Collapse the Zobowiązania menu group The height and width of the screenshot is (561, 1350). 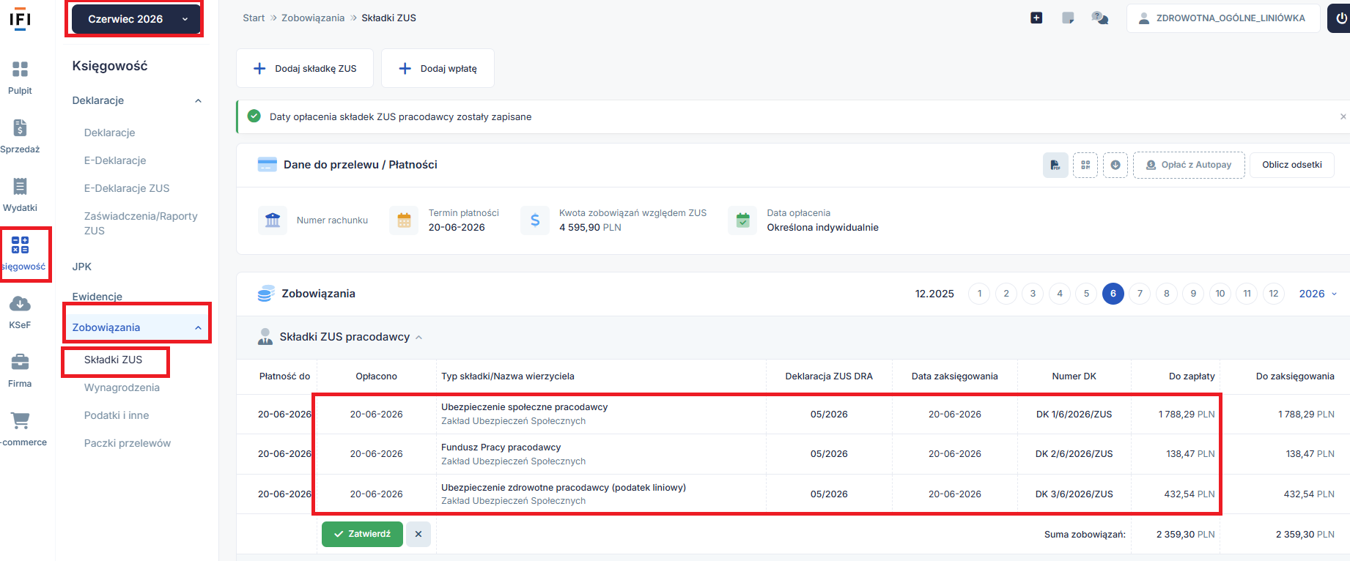pos(198,328)
